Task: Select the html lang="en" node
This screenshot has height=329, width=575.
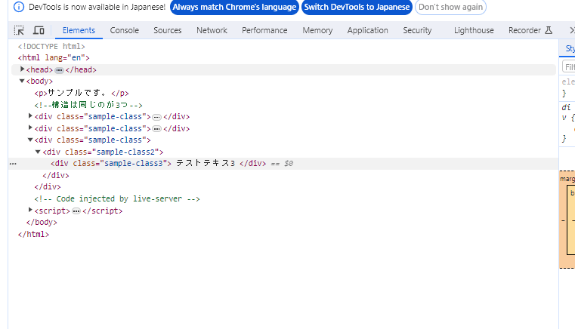Action: pyautogui.click(x=54, y=58)
